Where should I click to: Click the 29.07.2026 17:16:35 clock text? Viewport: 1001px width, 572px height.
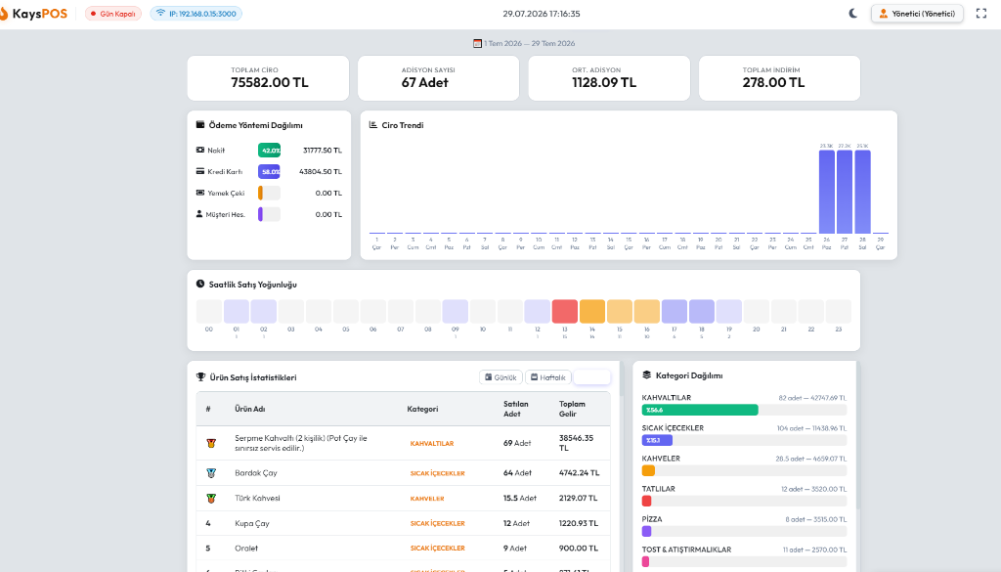[x=542, y=14]
